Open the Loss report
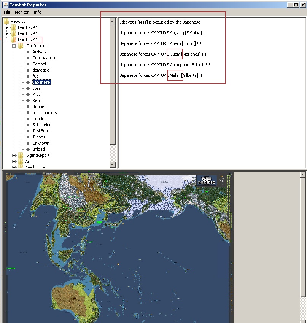307x323 pixels. click(36, 88)
